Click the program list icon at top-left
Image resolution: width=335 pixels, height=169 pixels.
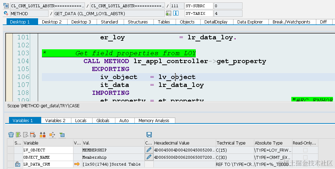[x=6, y=6]
